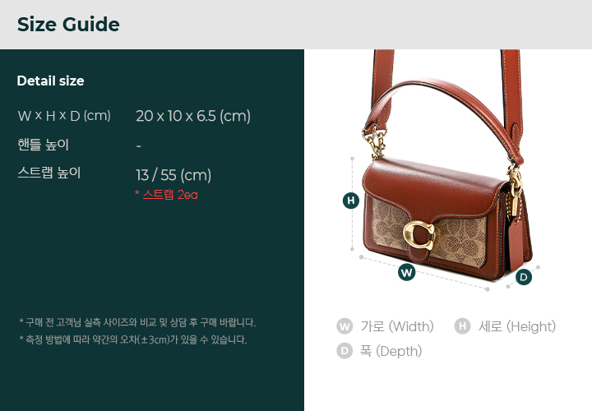592x411 pixels.
Task: Click the ±3cm measurement disclaimer text
Action: point(133,339)
